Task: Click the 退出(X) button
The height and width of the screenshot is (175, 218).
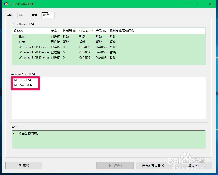Action: 193,165
